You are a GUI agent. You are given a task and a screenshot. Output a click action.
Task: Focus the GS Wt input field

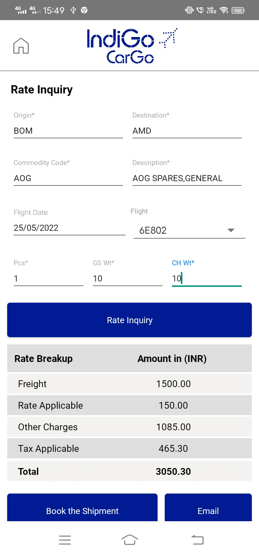(x=128, y=279)
